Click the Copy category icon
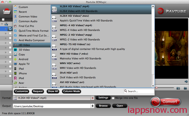Screen dimensions: 189x116 [x=15, y=55]
